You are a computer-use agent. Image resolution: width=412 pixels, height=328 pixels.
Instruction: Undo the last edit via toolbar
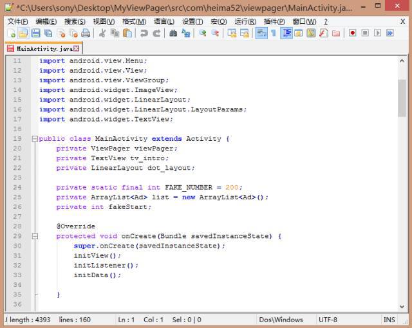pos(144,33)
